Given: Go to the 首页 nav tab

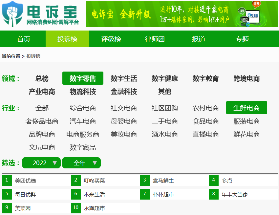Looking at the screenshot, I should 24,39.
